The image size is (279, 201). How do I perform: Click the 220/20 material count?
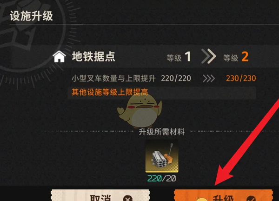pyautogui.click(x=162, y=178)
